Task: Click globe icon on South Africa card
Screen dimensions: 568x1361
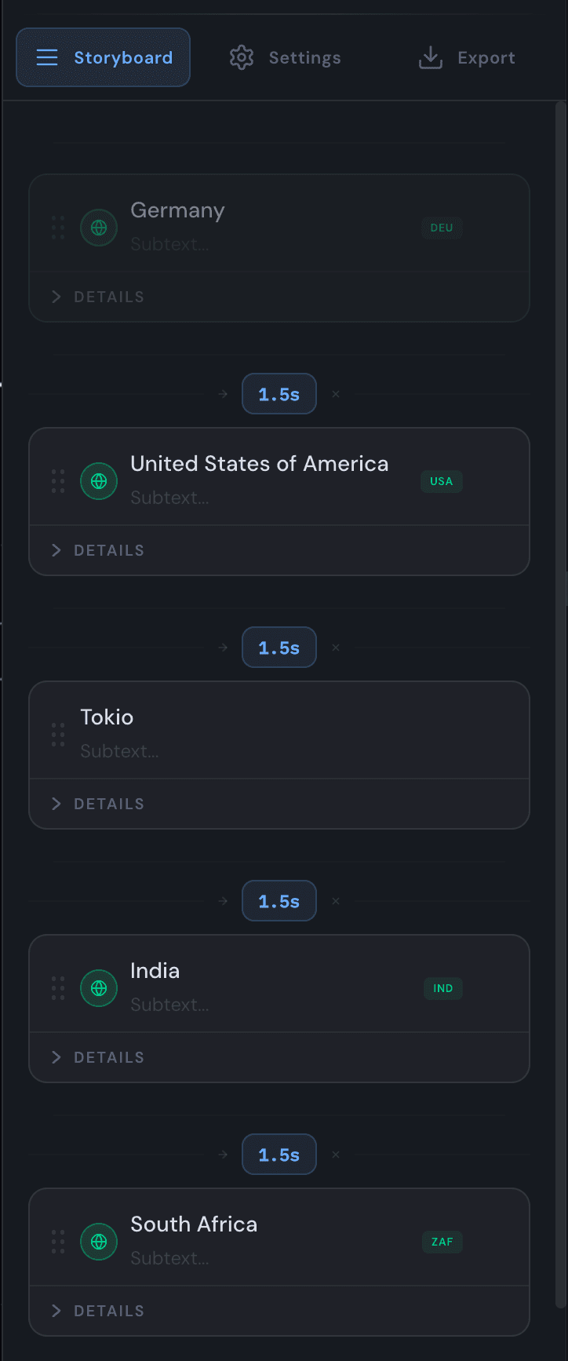Action: coord(99,1242)
